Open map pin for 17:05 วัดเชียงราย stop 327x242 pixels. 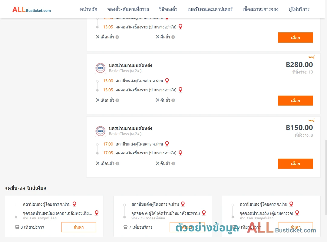pyautogui.click(x=180, y=152)
